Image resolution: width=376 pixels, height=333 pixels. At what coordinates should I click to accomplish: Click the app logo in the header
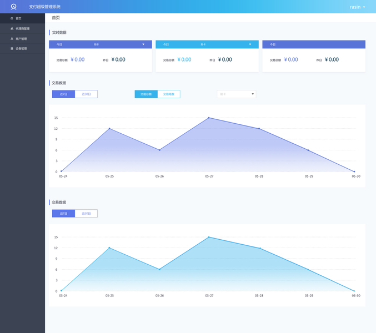14,7
